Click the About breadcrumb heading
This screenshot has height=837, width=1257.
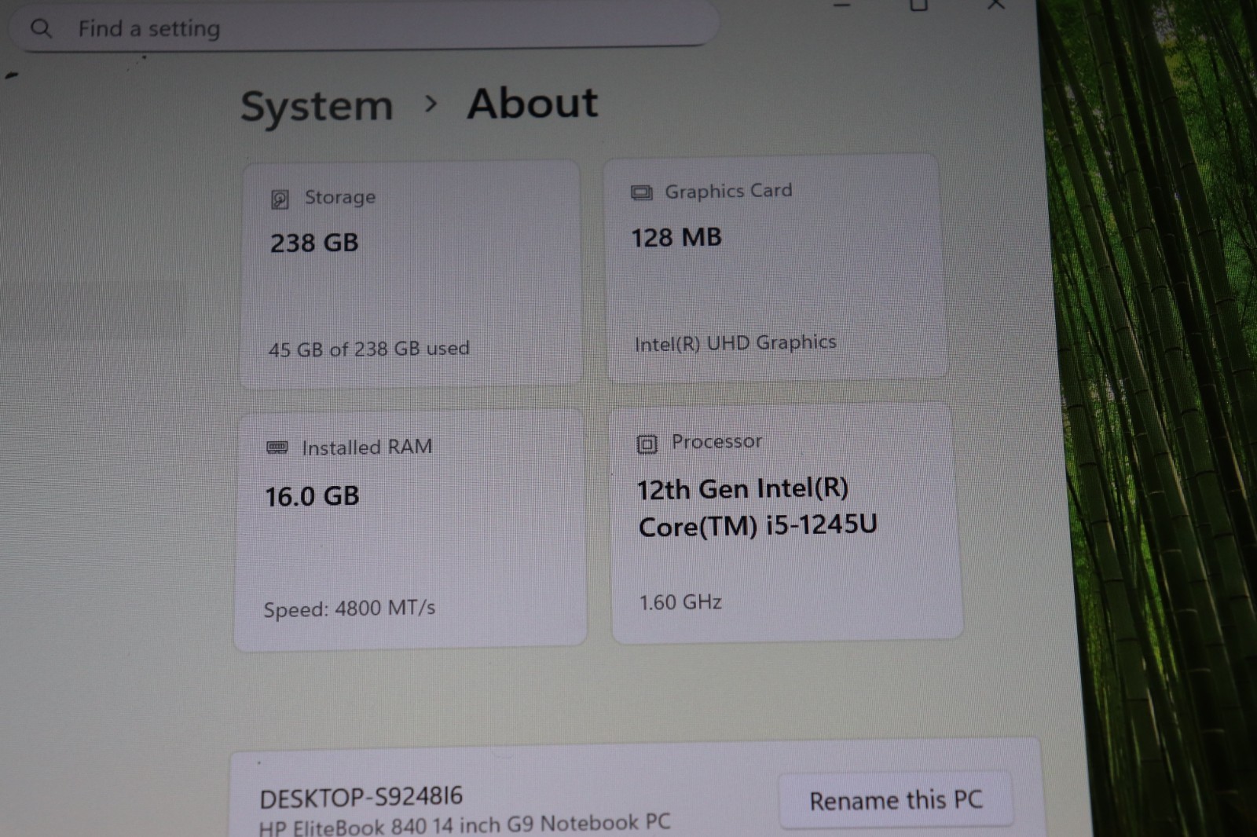pyautogui.click(x=533, y=104)
